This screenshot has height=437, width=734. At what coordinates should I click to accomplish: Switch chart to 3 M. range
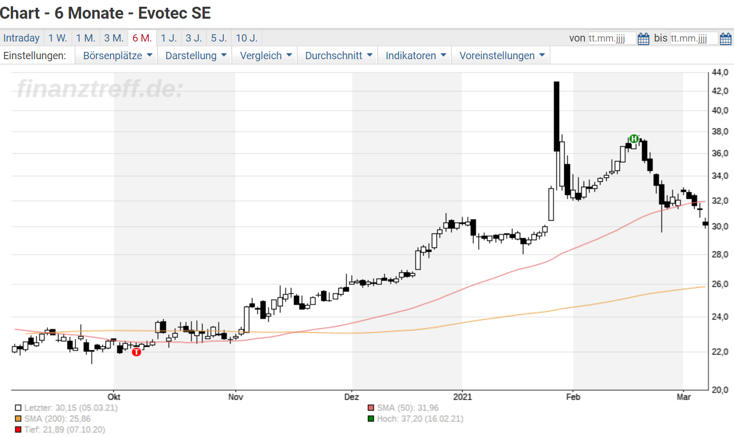(114, 38)
